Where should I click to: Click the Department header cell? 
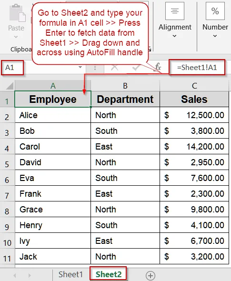pyautogui.click(x=125, y=99)
